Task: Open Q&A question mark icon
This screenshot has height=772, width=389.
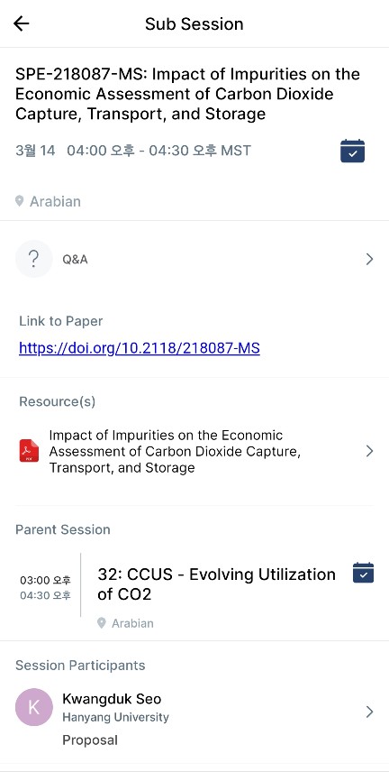Action: [x=33, y=259]
